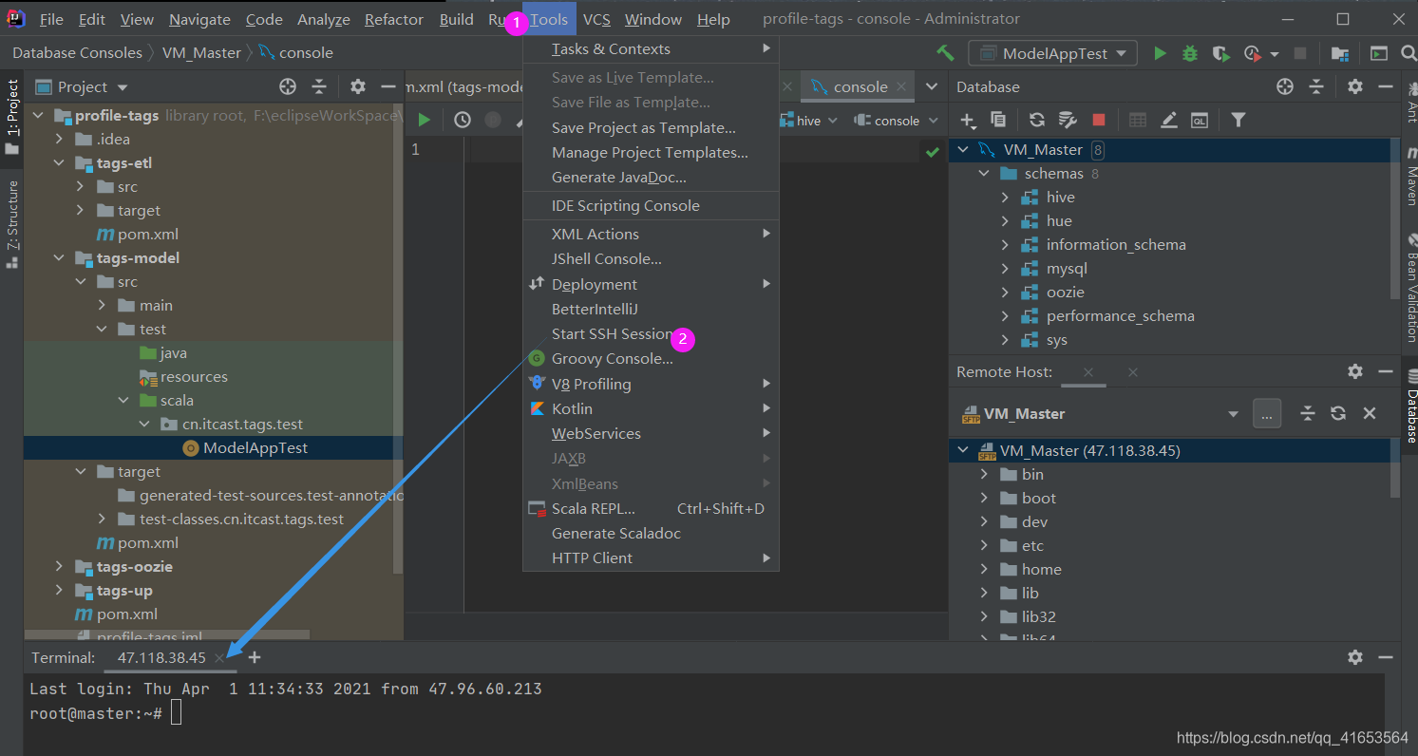Click the ellipsis button next to VM_Master

click(1267, 413)
